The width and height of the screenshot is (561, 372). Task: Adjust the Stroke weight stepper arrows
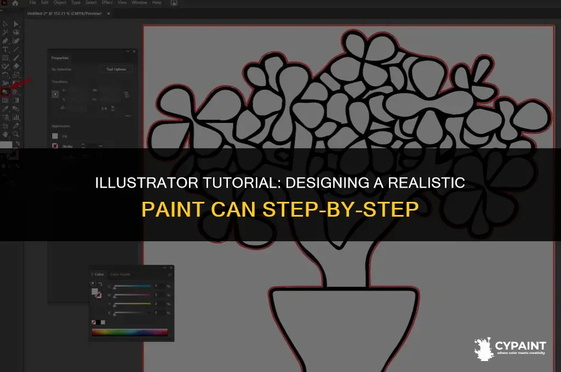coord(83,146)
